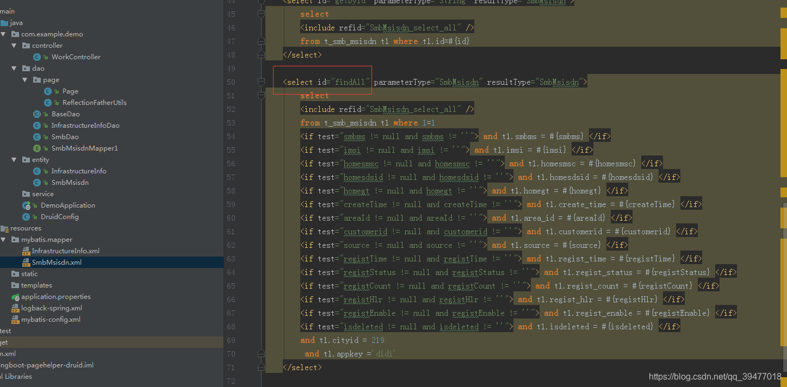Click the "findAll" id value
Image resolution: width=787 pixels, height=387 pixels.
pos(350,82)
